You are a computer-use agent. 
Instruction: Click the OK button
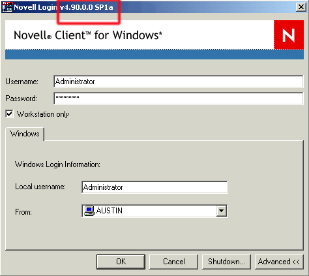[x=121, y=262]
